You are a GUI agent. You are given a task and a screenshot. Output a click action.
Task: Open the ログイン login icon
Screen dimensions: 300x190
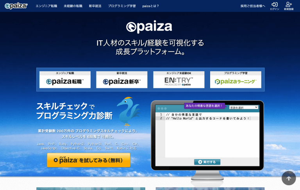(x=275, y=6)
